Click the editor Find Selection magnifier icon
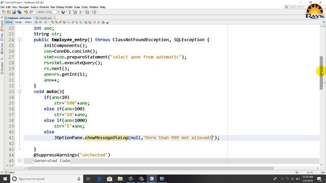Screen dimensions: 326x183 (52, 22)
